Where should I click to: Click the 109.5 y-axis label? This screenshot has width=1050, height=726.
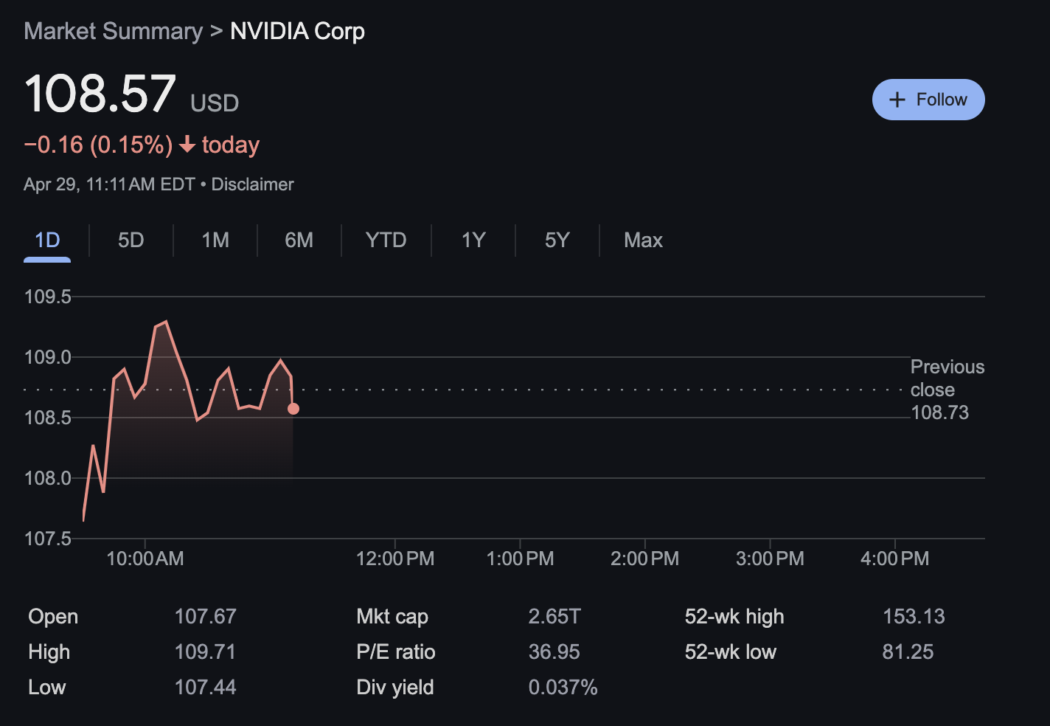coord(48,297)
